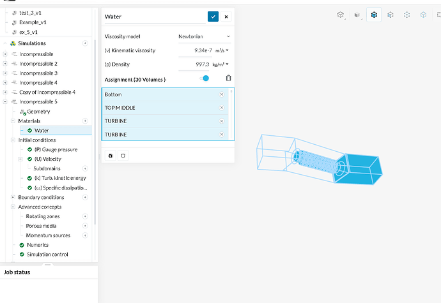Remove Bottom from the assignment list
441x303 pixels.
222,94
